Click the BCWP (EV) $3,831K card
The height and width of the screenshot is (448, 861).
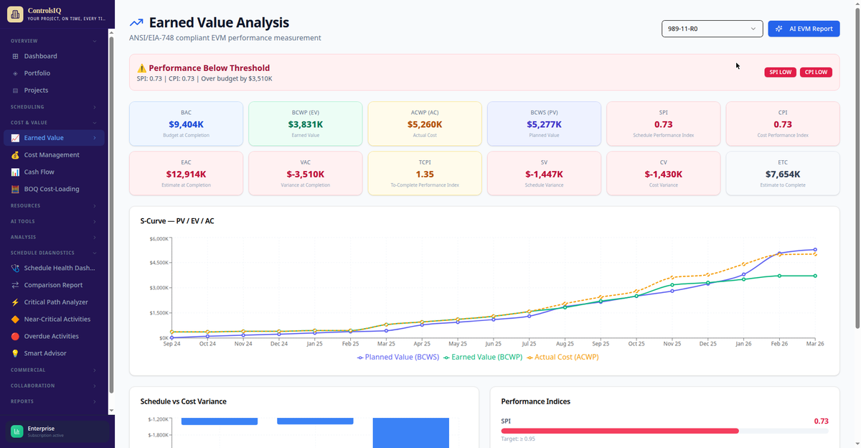306,123
